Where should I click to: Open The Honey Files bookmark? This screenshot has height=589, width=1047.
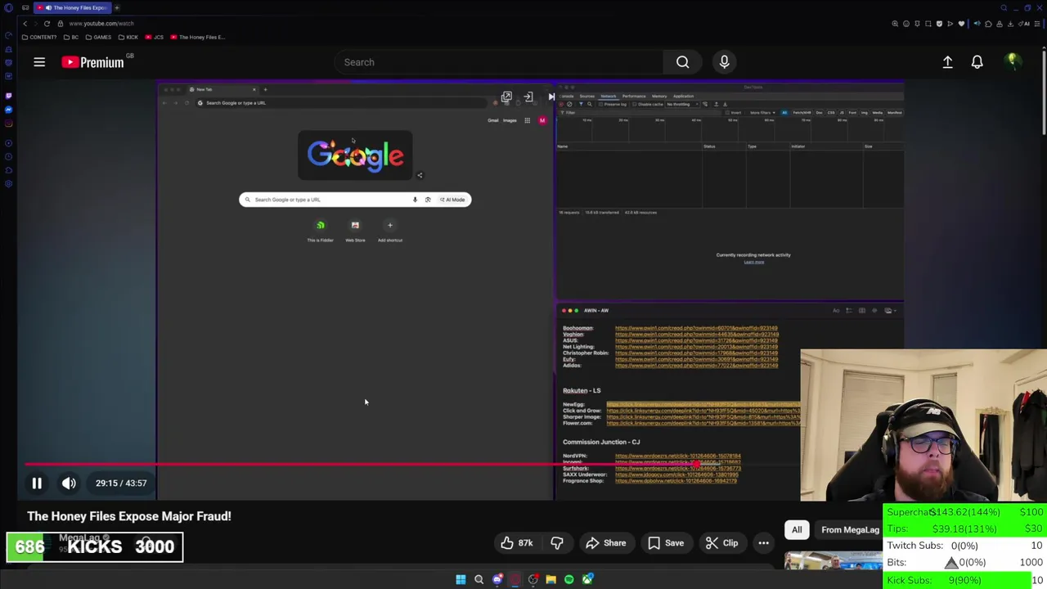[x=197, y=37]
